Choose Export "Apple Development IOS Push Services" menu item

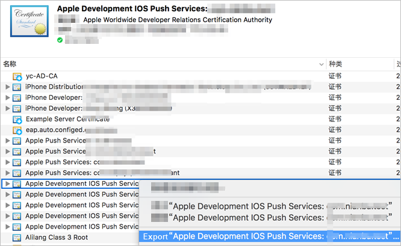click(270, 236)
